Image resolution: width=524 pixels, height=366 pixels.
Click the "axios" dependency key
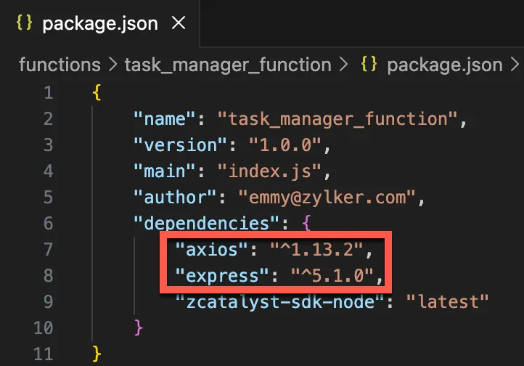(209, 251)
